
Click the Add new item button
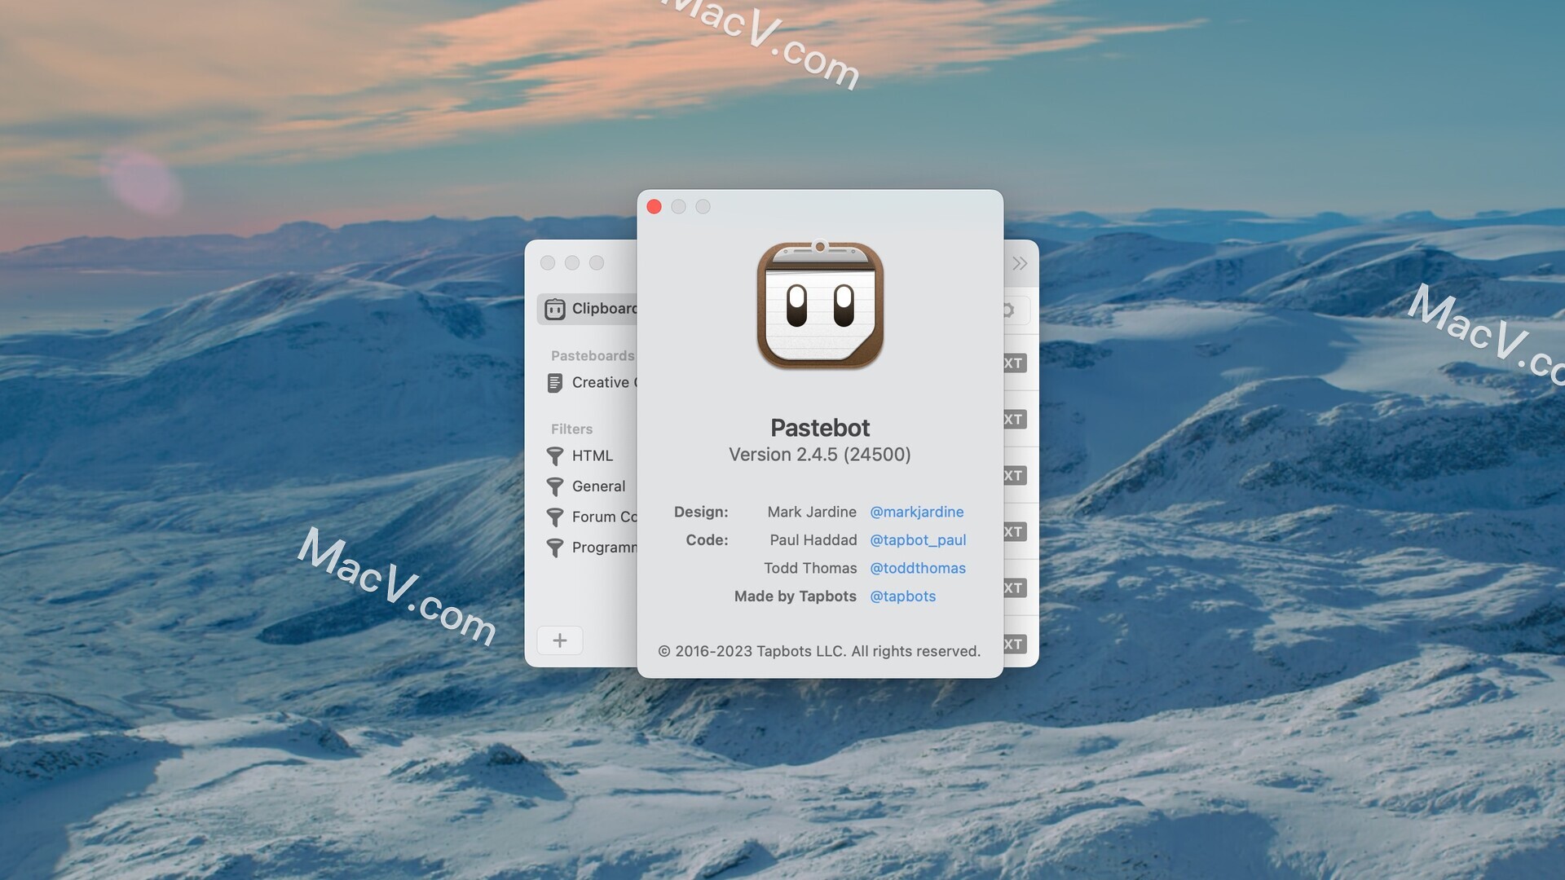click(x=560, y=638)
